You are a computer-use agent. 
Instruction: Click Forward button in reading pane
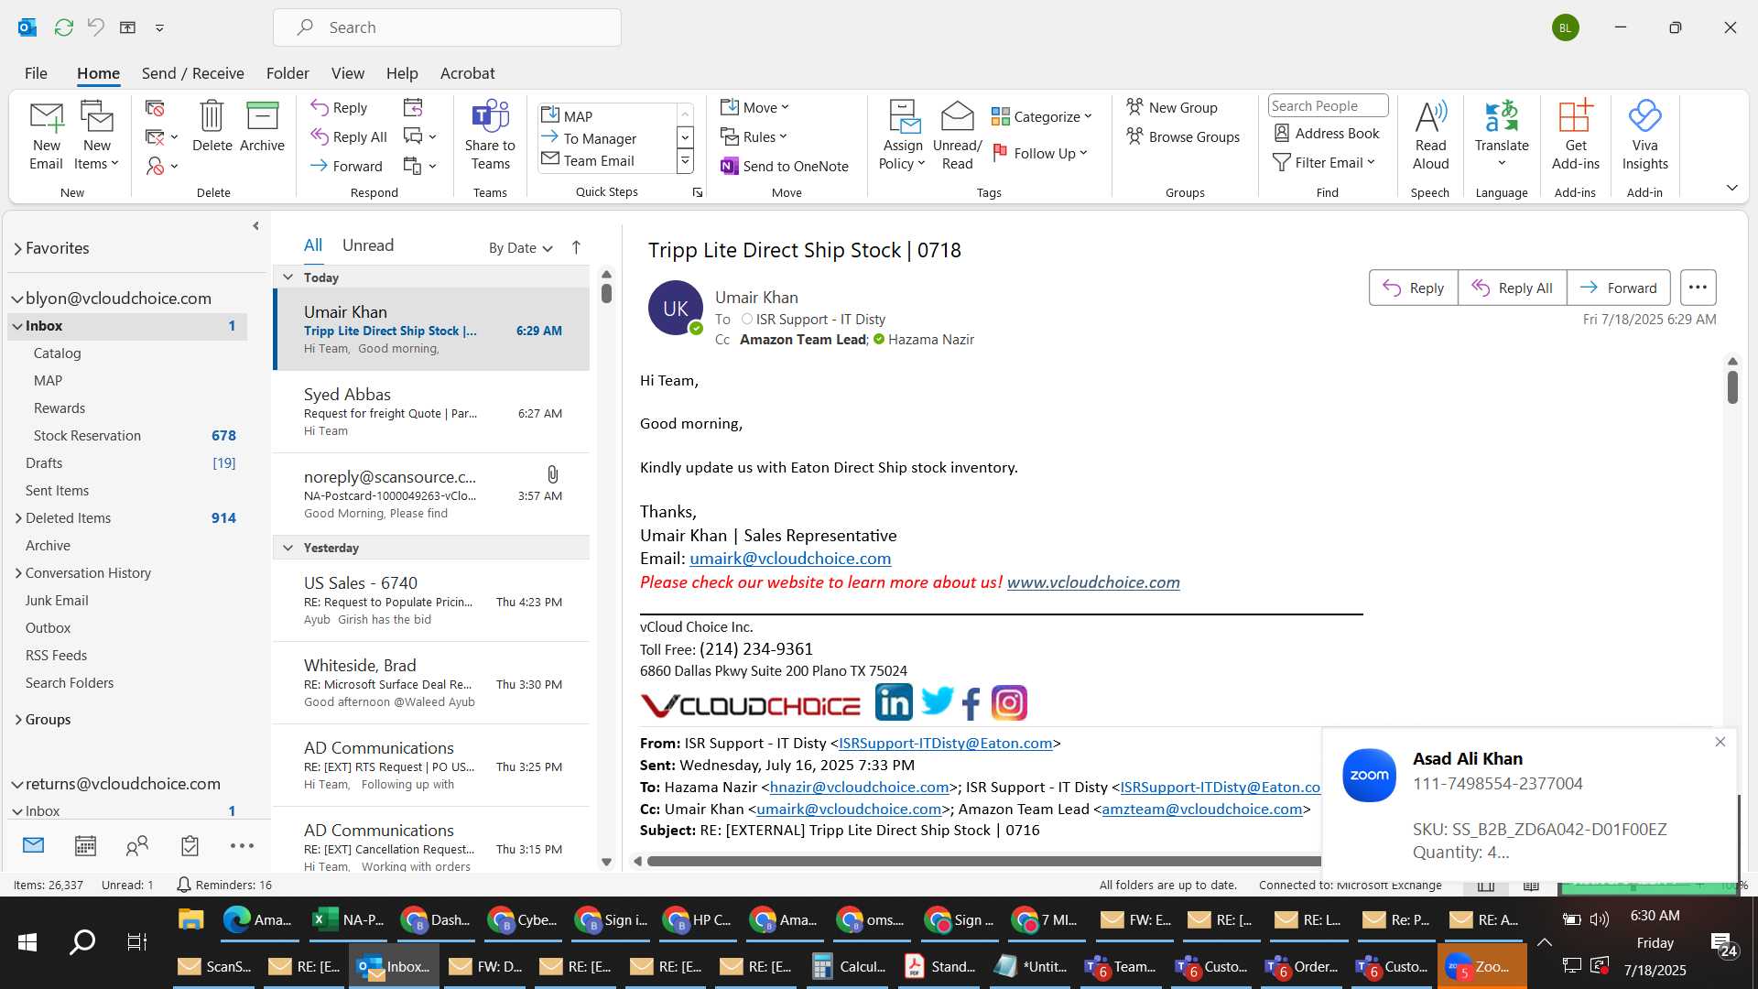coord(1618,288)
